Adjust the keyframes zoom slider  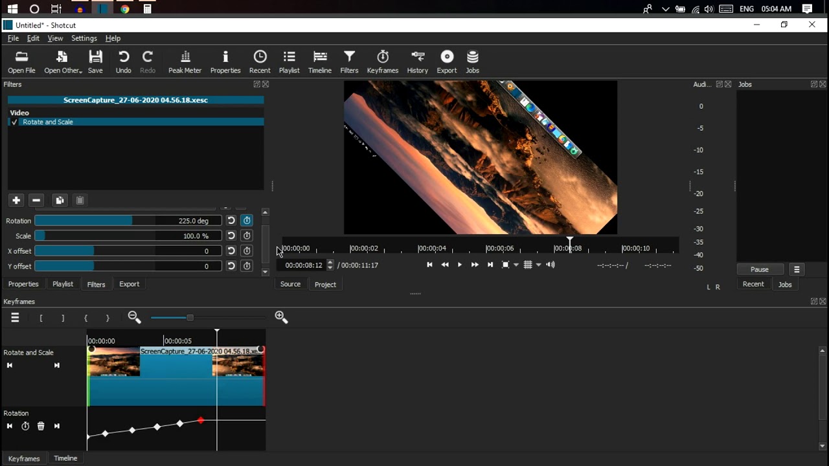point(208,318)
